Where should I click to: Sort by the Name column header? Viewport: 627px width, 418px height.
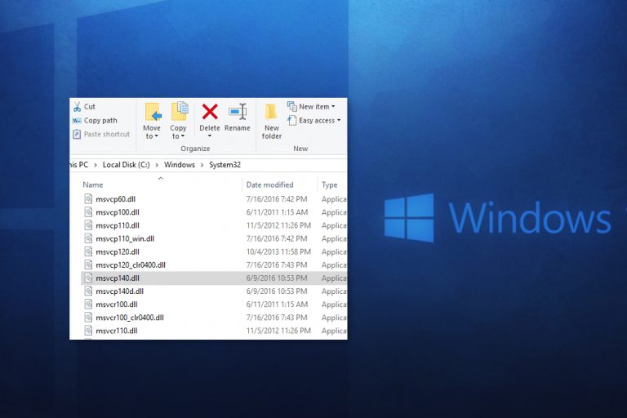93,185
